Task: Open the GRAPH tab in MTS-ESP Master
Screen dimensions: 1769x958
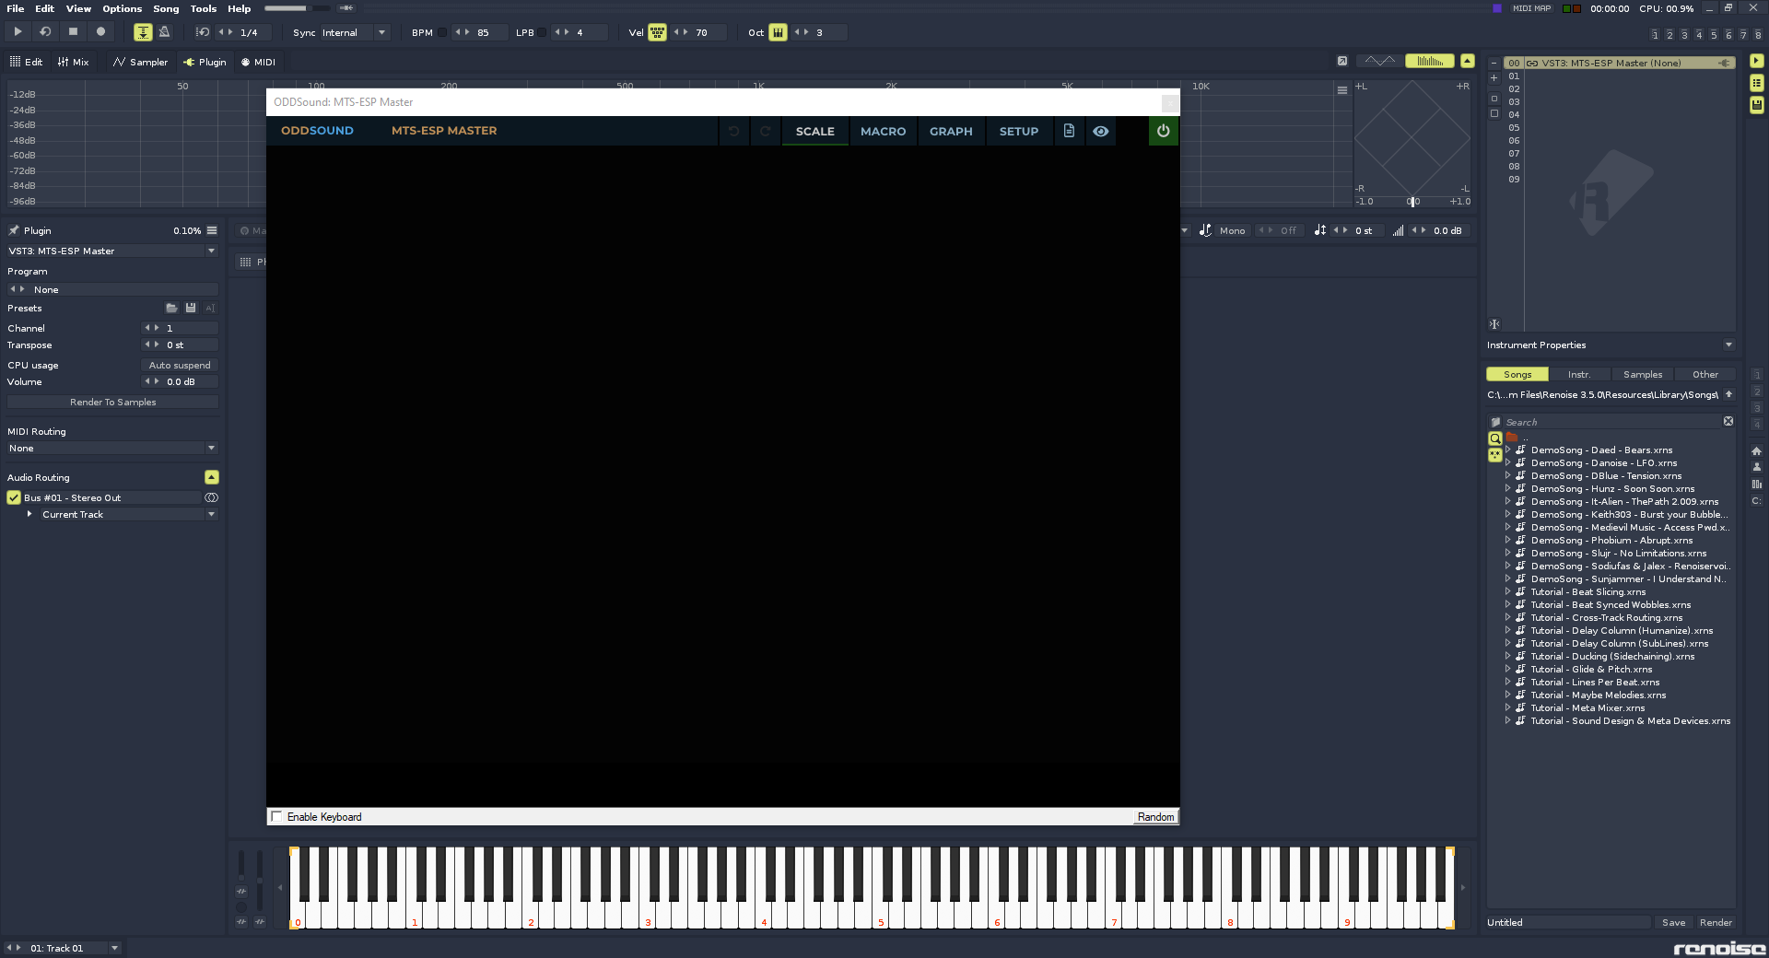Action: pos(951,131)
